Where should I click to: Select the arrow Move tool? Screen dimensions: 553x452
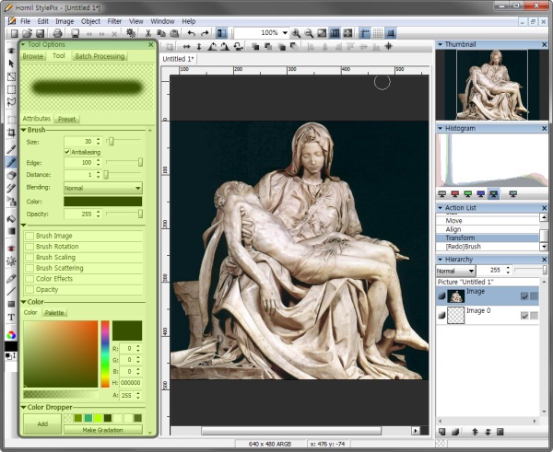coord(11,64)
